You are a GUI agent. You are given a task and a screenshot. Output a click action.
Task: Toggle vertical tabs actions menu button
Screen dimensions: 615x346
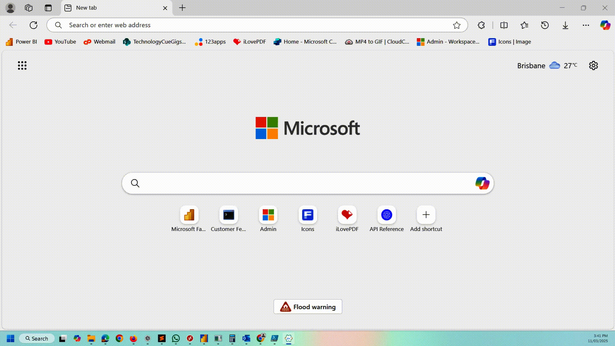48,8
